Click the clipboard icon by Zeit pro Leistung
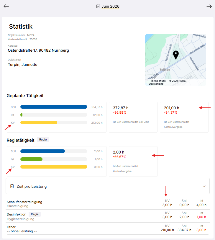The image size is (215, 240). (12, 186)
